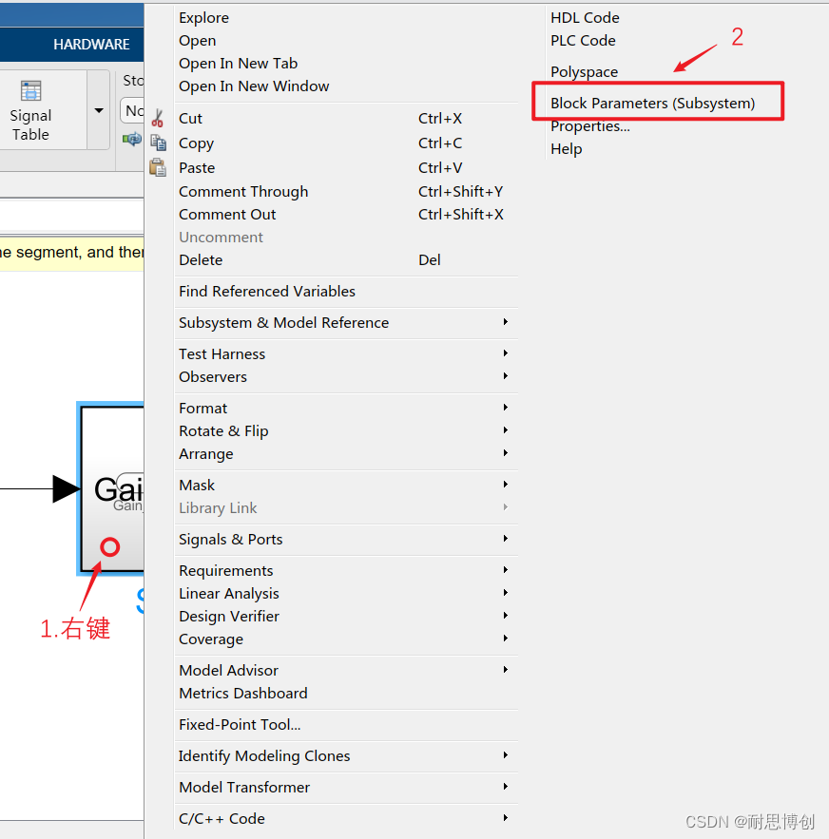The height and width of the screenshot is (839, 829).
Task: Select HDL Code entry
Action: click(x=585, y=18)
